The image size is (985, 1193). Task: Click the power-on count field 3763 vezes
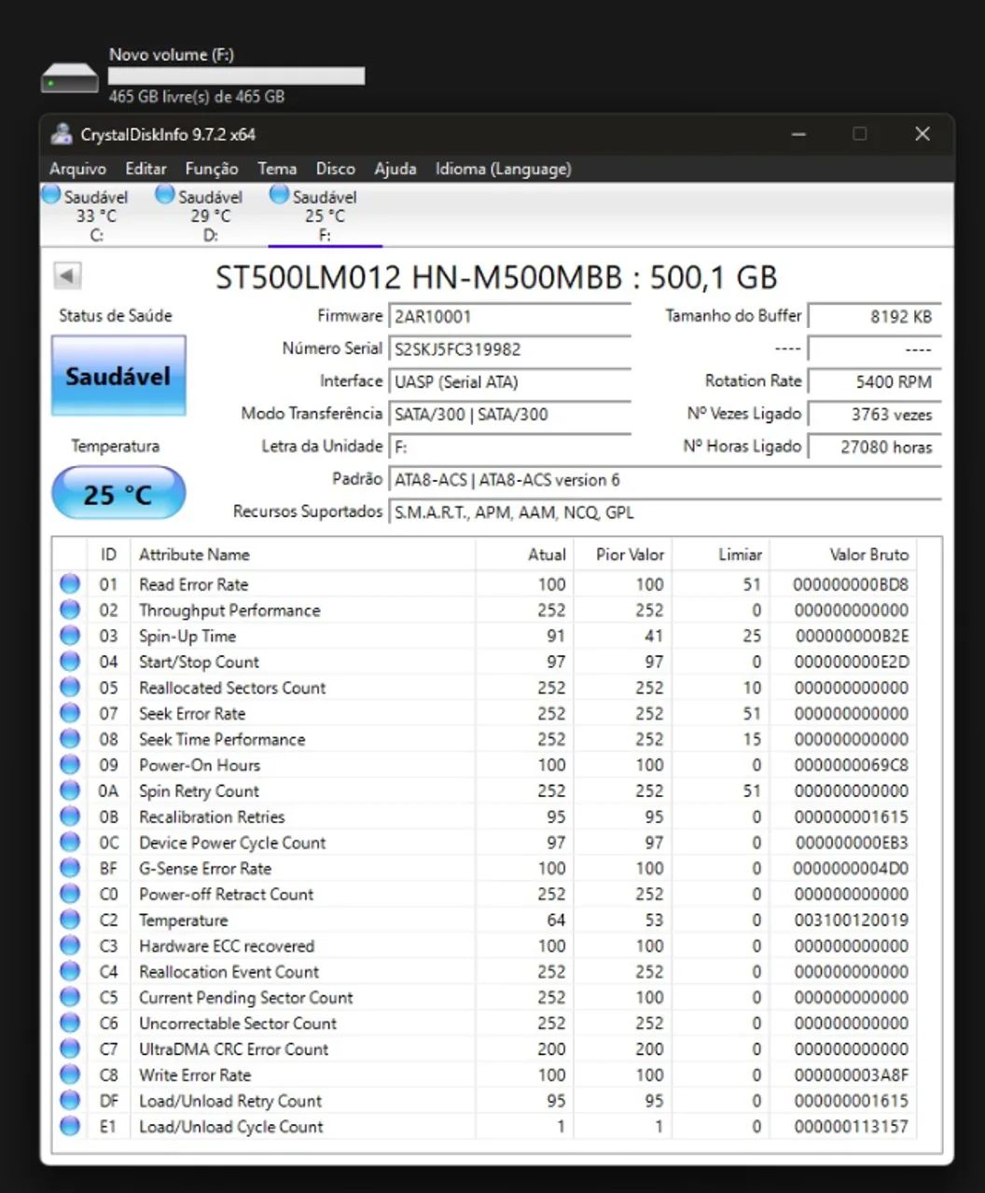coord(874,414)
